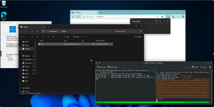Screen dimensions: 214x107
Task: Open the View dropdown in File Explorer
Action: pyautogui.click(x=77, y=37)
